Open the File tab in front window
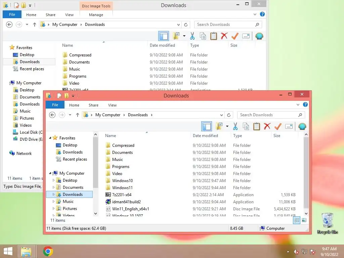This screenshot has height=258, width=344. (55, 105)
